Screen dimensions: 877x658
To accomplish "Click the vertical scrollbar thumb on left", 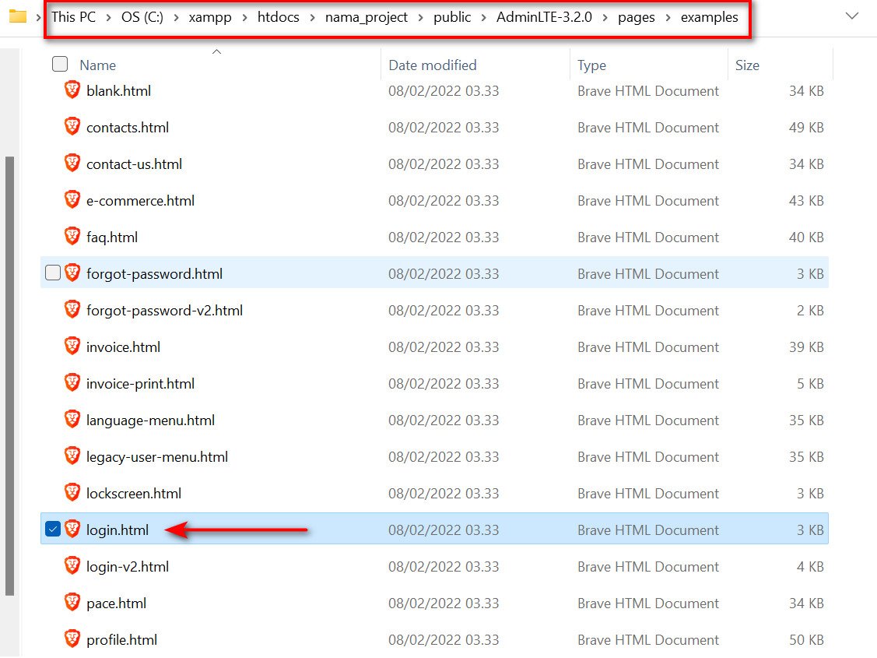I will (x=9, y=376).
